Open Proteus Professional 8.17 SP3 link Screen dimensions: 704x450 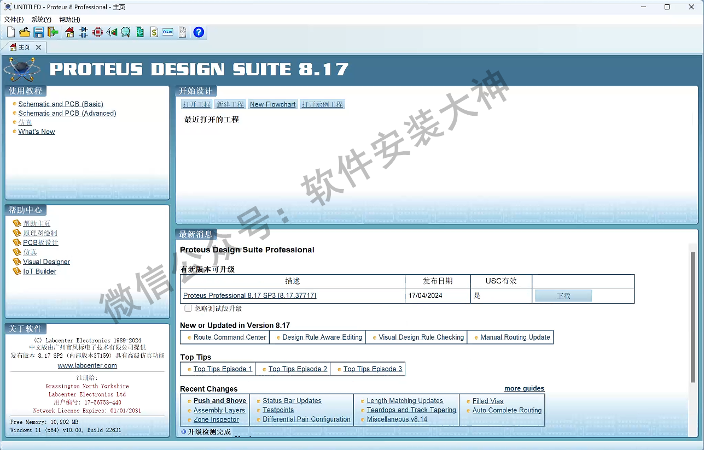(249, 295)
